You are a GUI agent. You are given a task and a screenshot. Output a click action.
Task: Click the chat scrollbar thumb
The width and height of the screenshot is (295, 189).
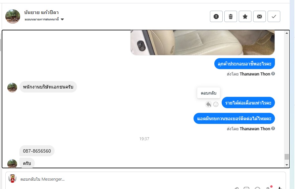287,157
